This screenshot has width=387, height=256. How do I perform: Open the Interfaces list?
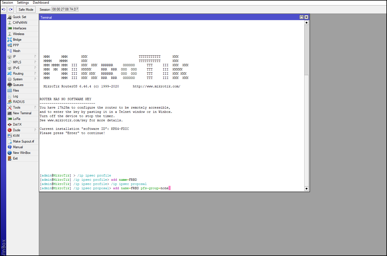(x=20, y=28)
